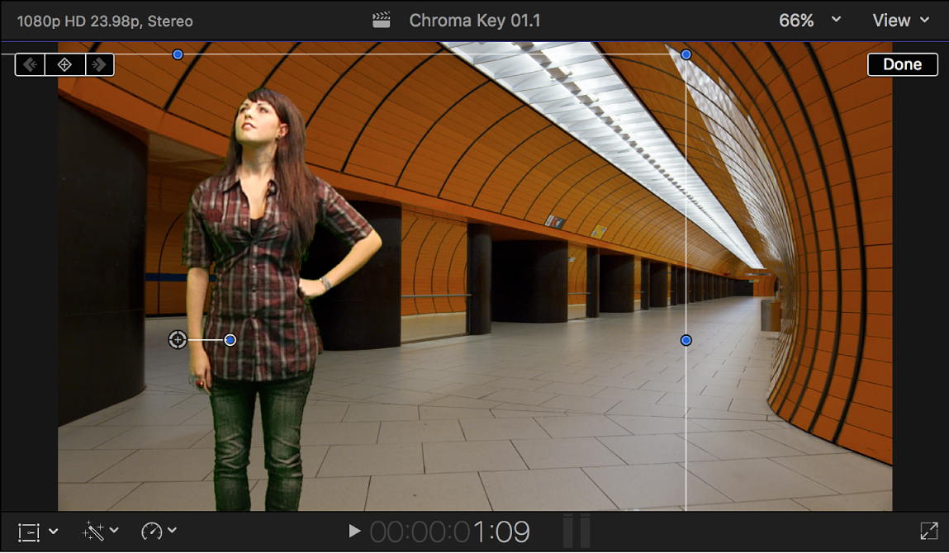
Task: Toggle the audio meters display
Action: pos(577,531)
